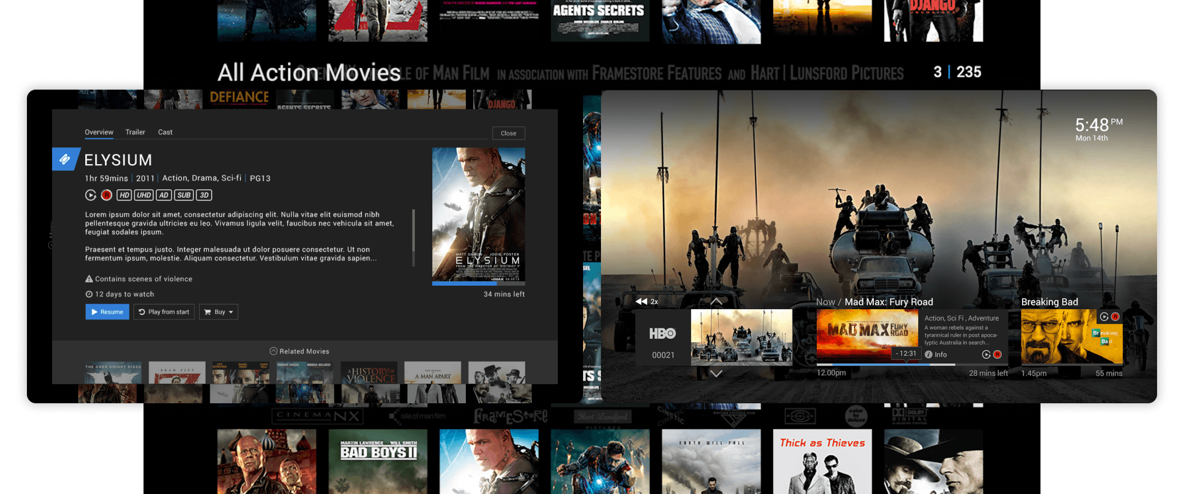
Task: Open the Thick as Thieves poster
Action: 822,462
